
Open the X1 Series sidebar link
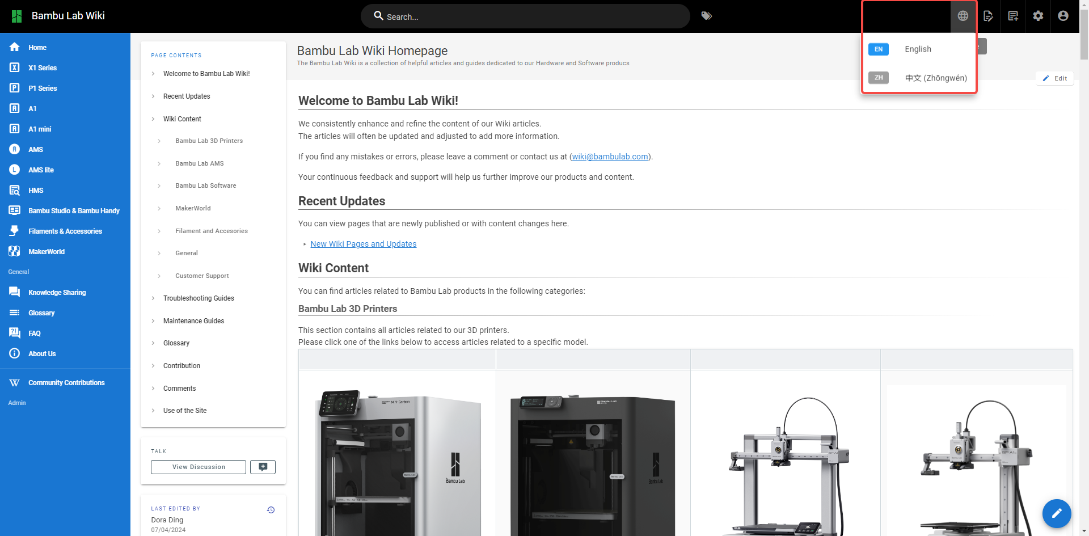43,68
